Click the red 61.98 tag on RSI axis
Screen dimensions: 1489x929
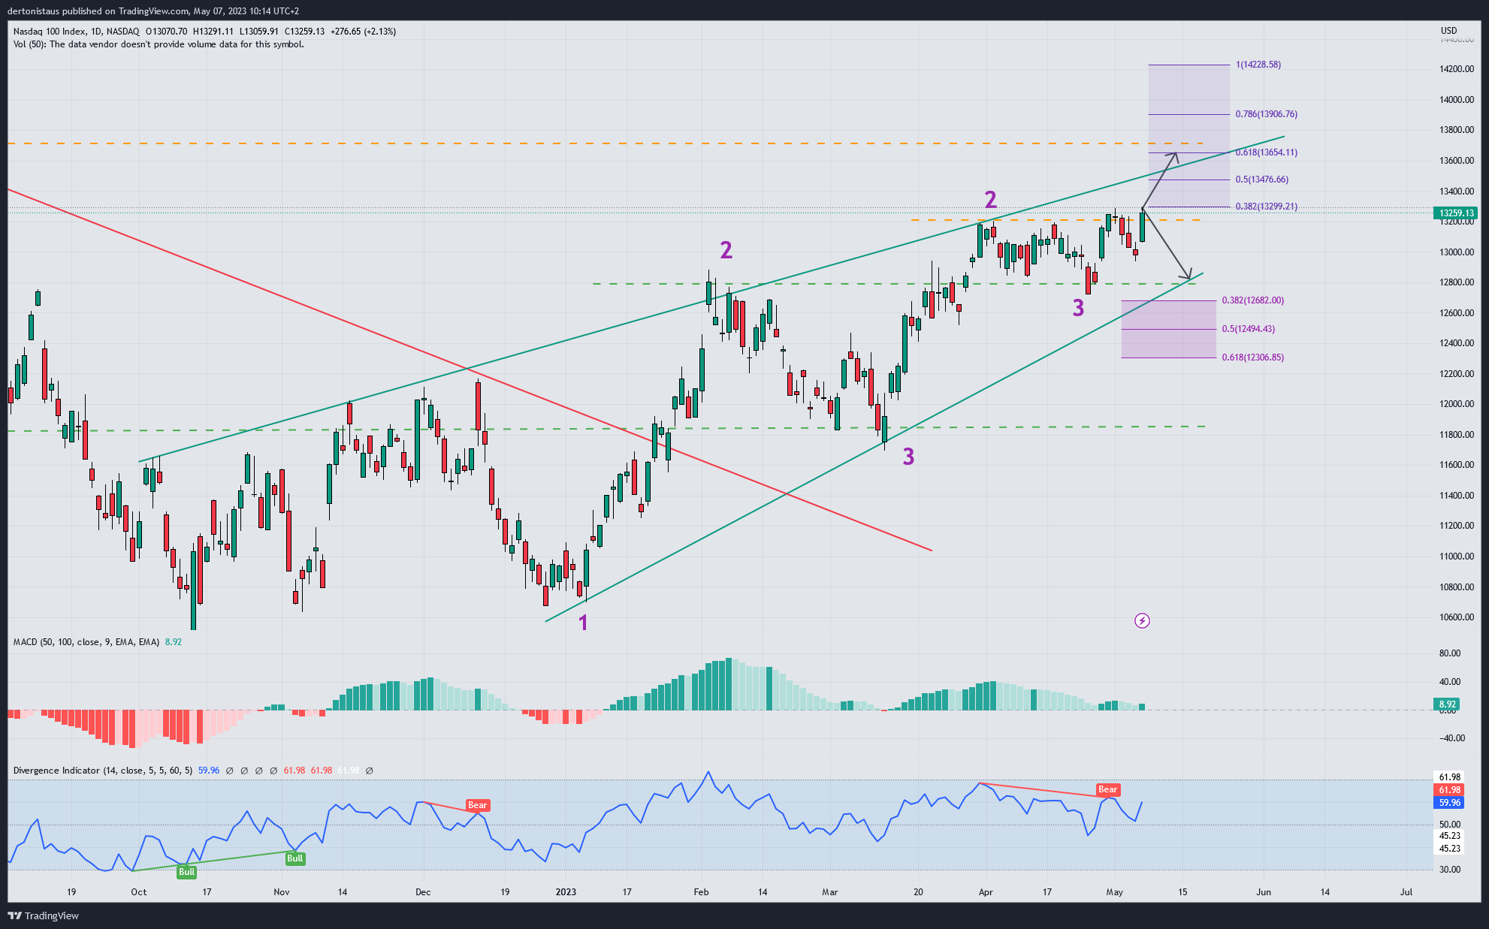(x=1449, y=790)
